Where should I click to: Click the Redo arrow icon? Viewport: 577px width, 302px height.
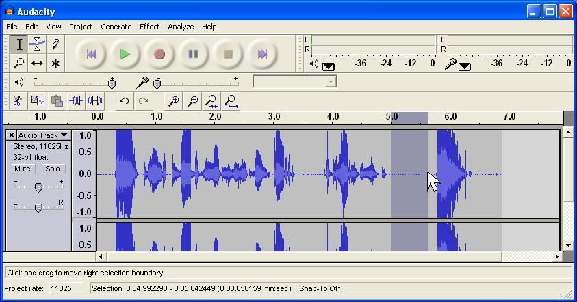point(144,100)
